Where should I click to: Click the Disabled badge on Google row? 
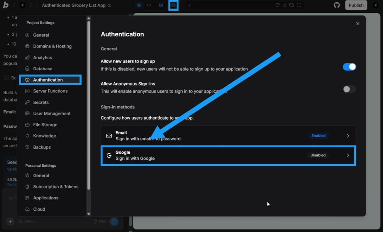pyautogui.click(x=318, y=155)
